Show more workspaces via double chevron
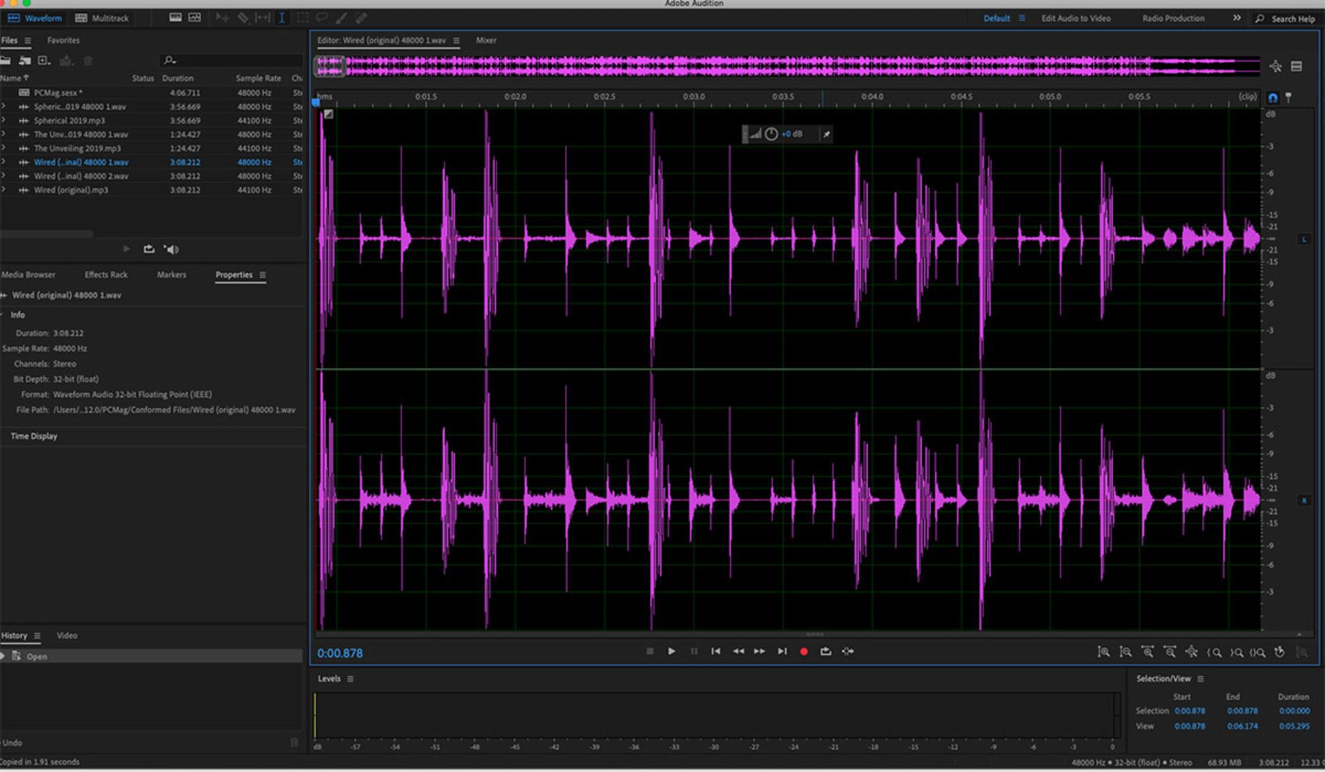Screen dimensions: 1325x772 (1237, 18)
